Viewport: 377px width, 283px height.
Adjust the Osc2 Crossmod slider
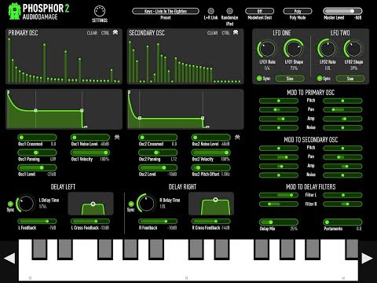pyautogui.click(x=158, y=138)
